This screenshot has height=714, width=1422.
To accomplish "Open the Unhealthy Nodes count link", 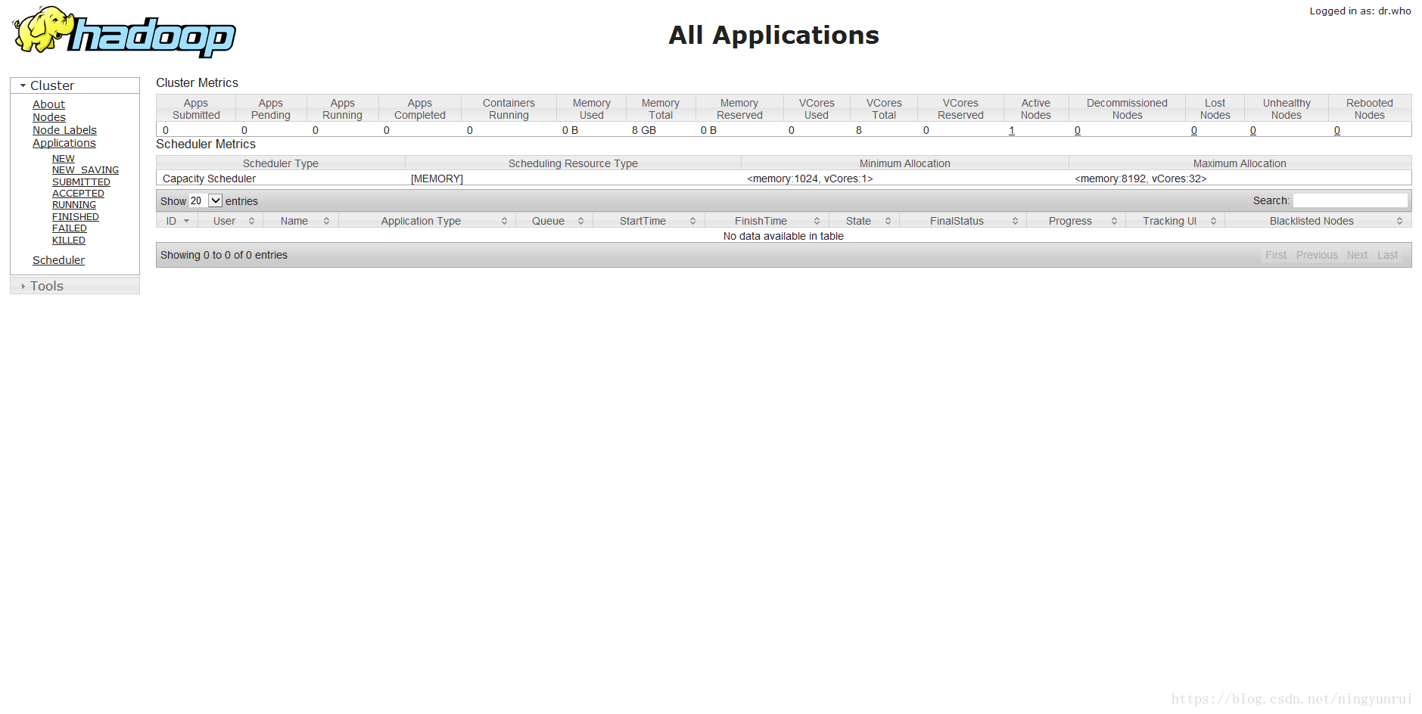I will click(1253, 130).
